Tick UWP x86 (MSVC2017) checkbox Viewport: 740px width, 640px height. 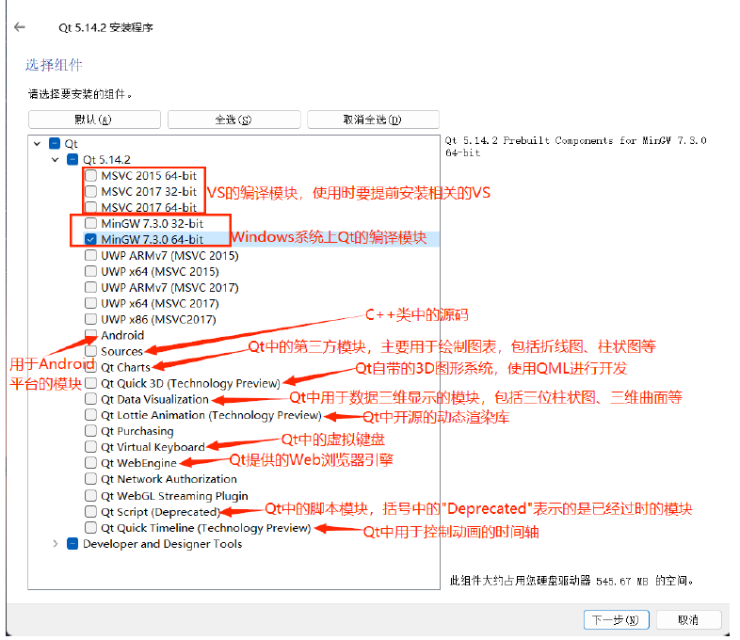90,319
